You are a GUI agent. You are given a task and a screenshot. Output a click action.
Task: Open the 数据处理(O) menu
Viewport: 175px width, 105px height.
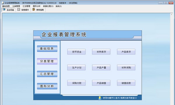coord(48,6)
